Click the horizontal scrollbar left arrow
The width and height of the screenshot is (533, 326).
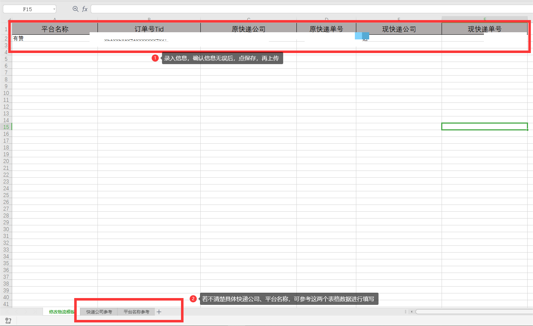(412, 312)
